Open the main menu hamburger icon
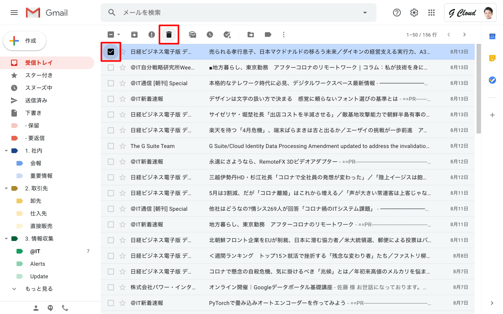Screen dimensions: 503x314 14,13
